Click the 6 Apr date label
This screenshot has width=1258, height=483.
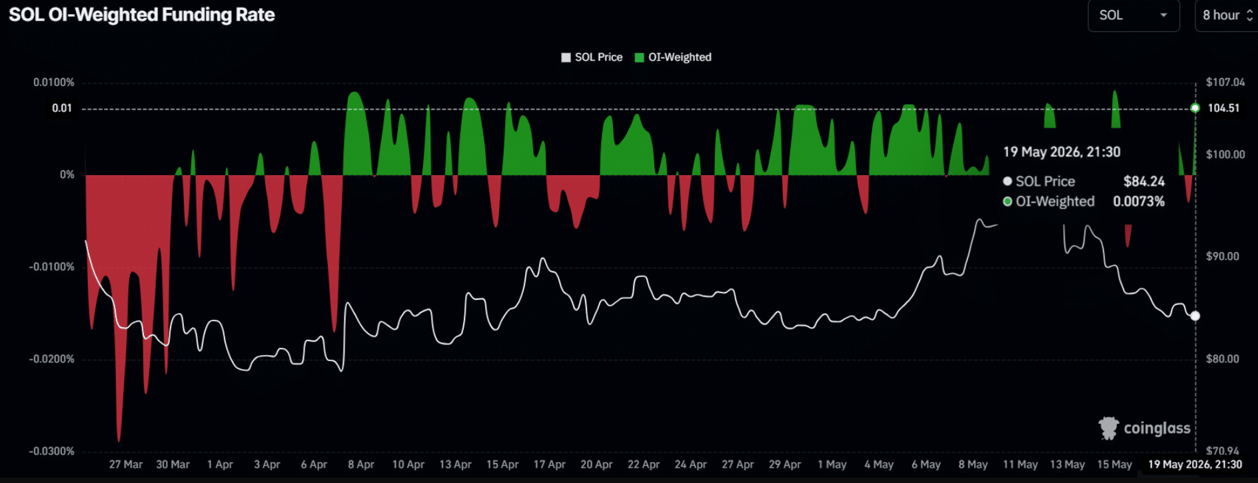coord(314,464)
